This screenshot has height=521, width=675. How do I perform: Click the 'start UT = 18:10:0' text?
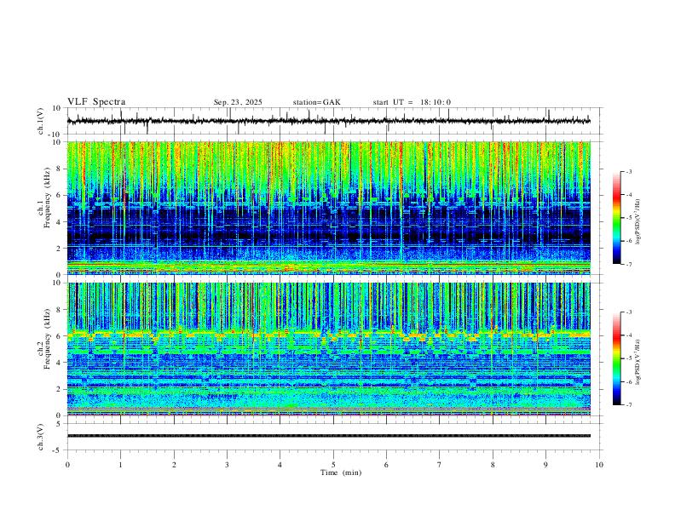tap(412, 102)
